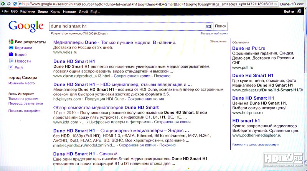The image size is (307, 171).
Task: Click Ещё text in left sidebar
Action: point(18,68)
